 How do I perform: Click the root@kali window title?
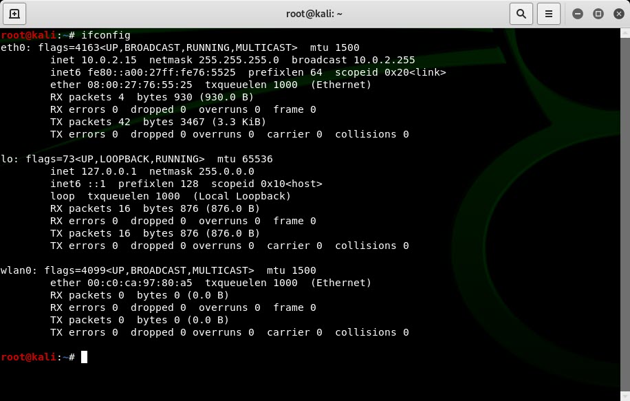click(314, 13)
